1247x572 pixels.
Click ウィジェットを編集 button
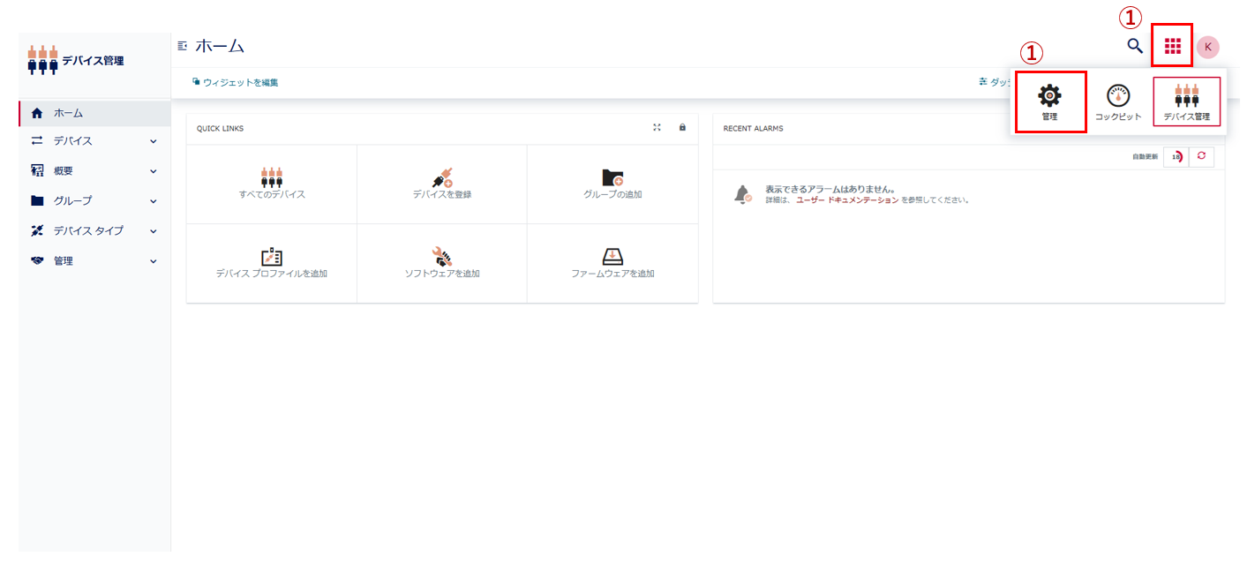pos(236,82)
